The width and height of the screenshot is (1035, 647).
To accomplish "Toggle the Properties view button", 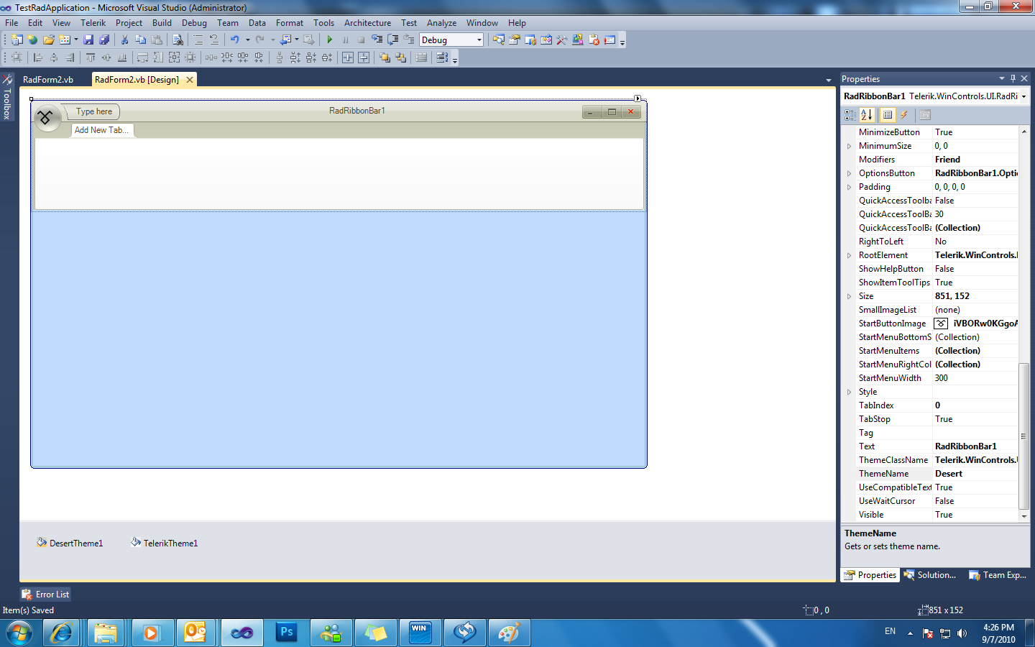I will pyautogui.click(x=888, y=115).
